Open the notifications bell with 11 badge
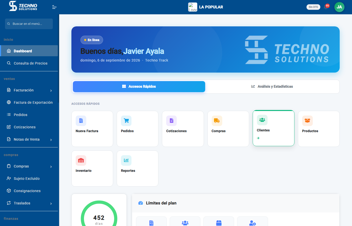The image size is (352, 226). [x=326, y=7]
